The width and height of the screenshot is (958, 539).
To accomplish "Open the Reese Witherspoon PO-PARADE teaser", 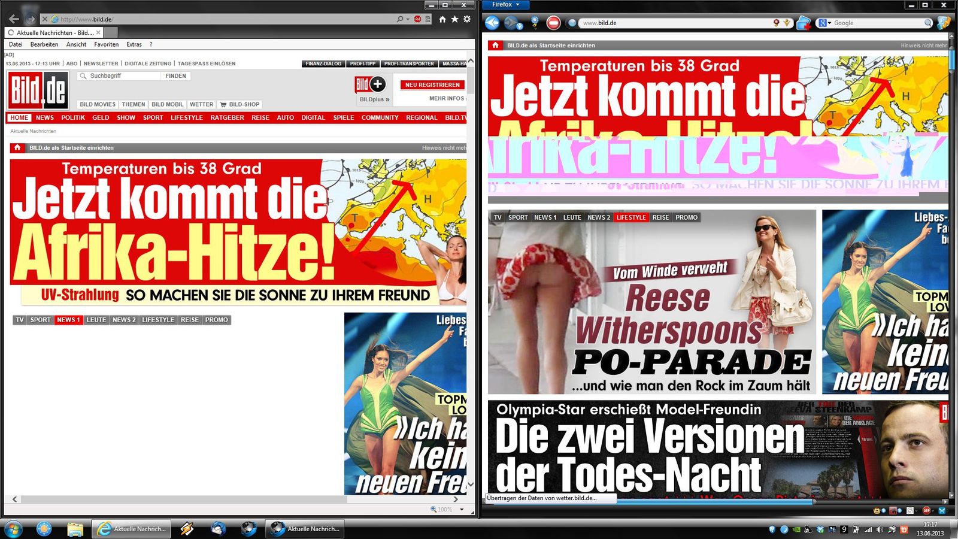I will (x=652, y=302).
